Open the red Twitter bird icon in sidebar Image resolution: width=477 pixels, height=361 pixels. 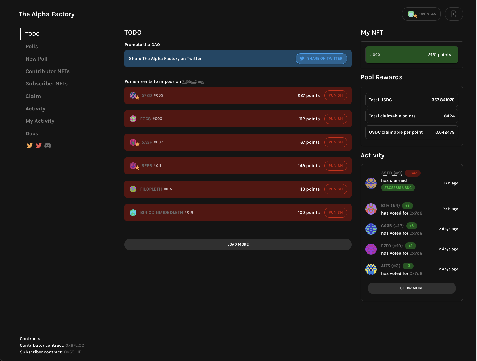[x=39, y=145]
